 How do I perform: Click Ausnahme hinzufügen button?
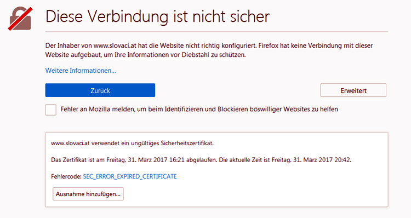coord(88,194)
